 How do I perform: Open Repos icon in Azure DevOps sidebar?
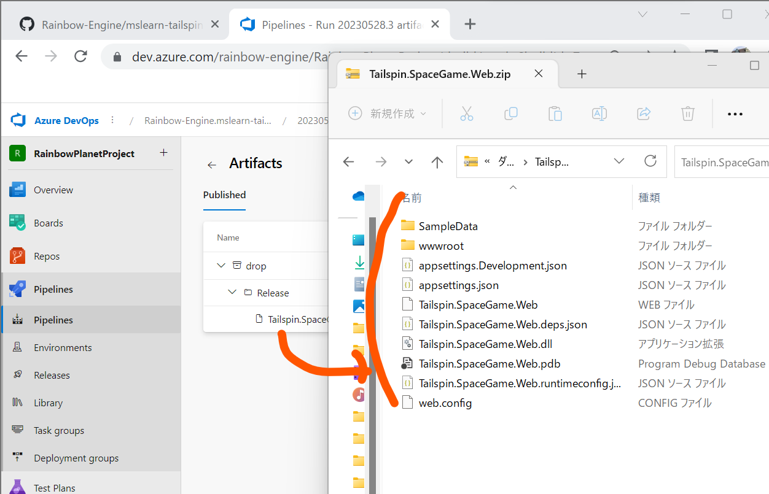(17, 256)
